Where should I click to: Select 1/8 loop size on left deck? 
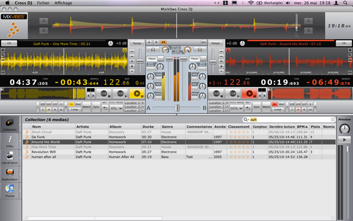43,104
